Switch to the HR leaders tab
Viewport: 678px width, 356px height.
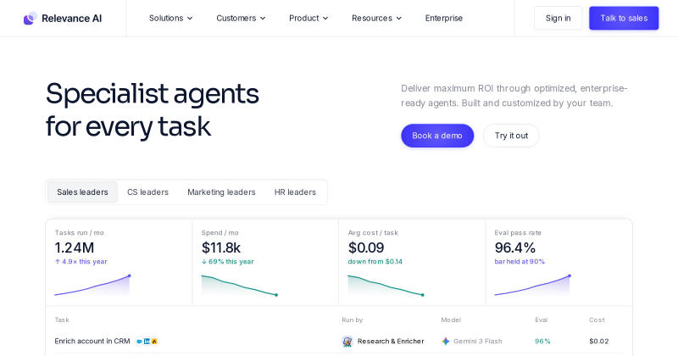pos(295,192)
